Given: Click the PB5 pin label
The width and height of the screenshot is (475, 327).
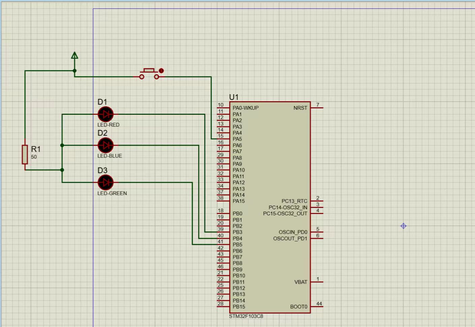Looking at the screenshot, I should point(237,245).
